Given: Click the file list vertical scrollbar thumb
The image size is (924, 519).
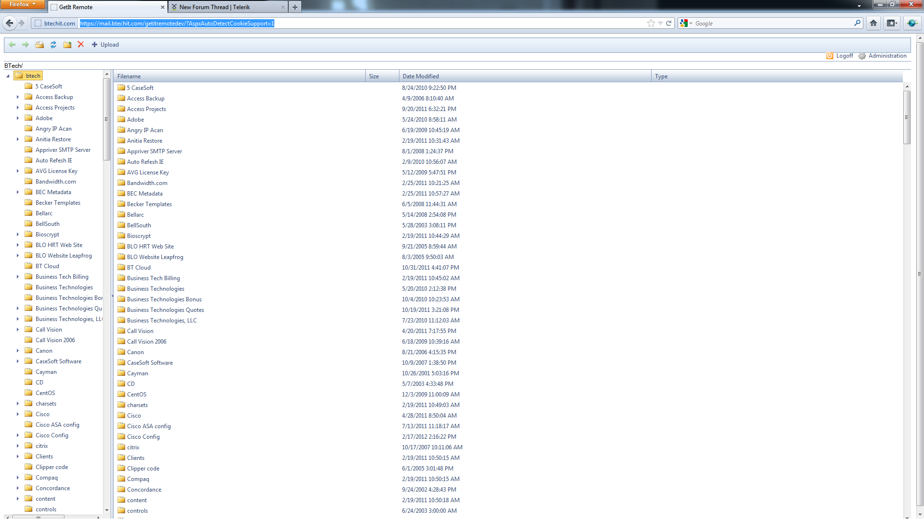Looking at the screenshot, I should pyautogui.click(x=907, y=118).
